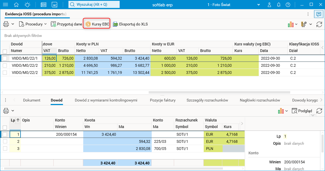Click the user profile icon
The width and height of the screenshot is (325, 171).
pyautogui.click(x=269, y=5)
